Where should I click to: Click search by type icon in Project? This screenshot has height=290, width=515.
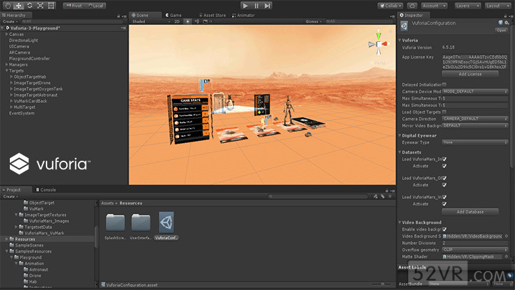coord(375,196)
